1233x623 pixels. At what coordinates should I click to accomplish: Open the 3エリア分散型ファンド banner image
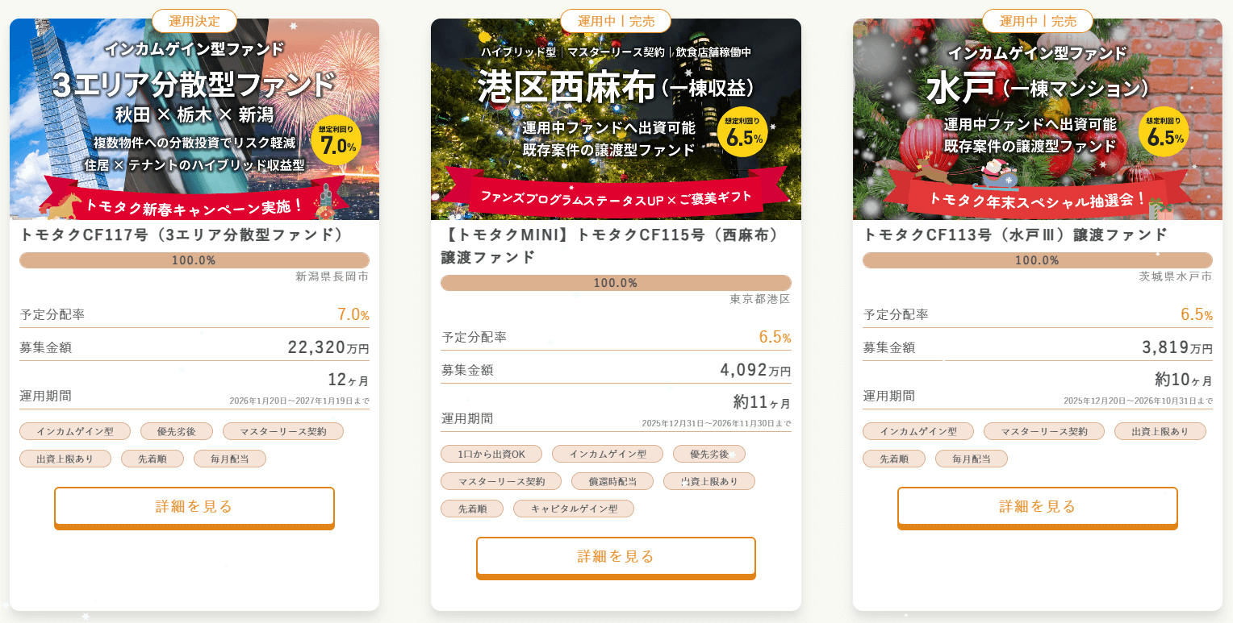tap(194, 119)
